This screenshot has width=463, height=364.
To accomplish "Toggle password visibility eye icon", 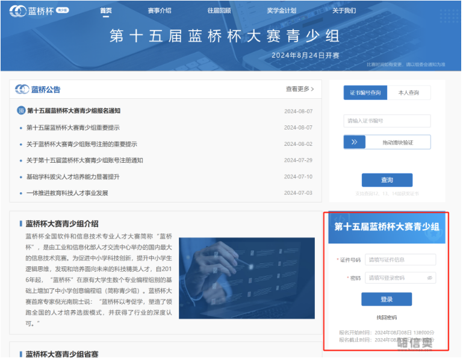I will (x=430, y=278).
